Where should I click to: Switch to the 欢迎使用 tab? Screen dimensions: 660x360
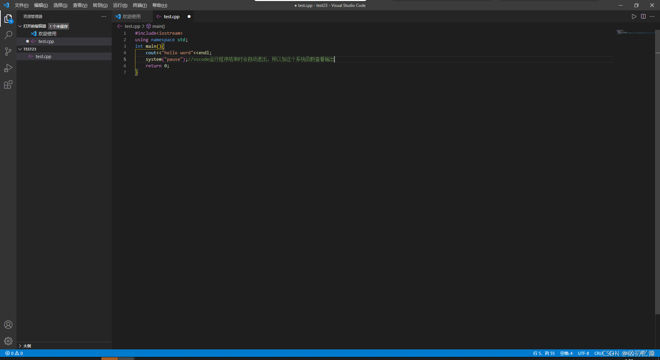(132, 16)
